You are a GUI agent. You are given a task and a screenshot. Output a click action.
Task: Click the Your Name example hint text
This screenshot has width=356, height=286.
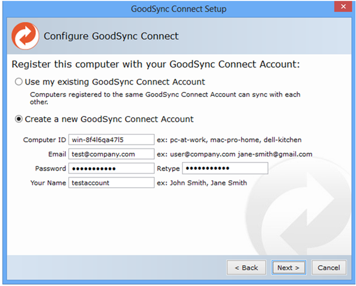click(202, 183)
